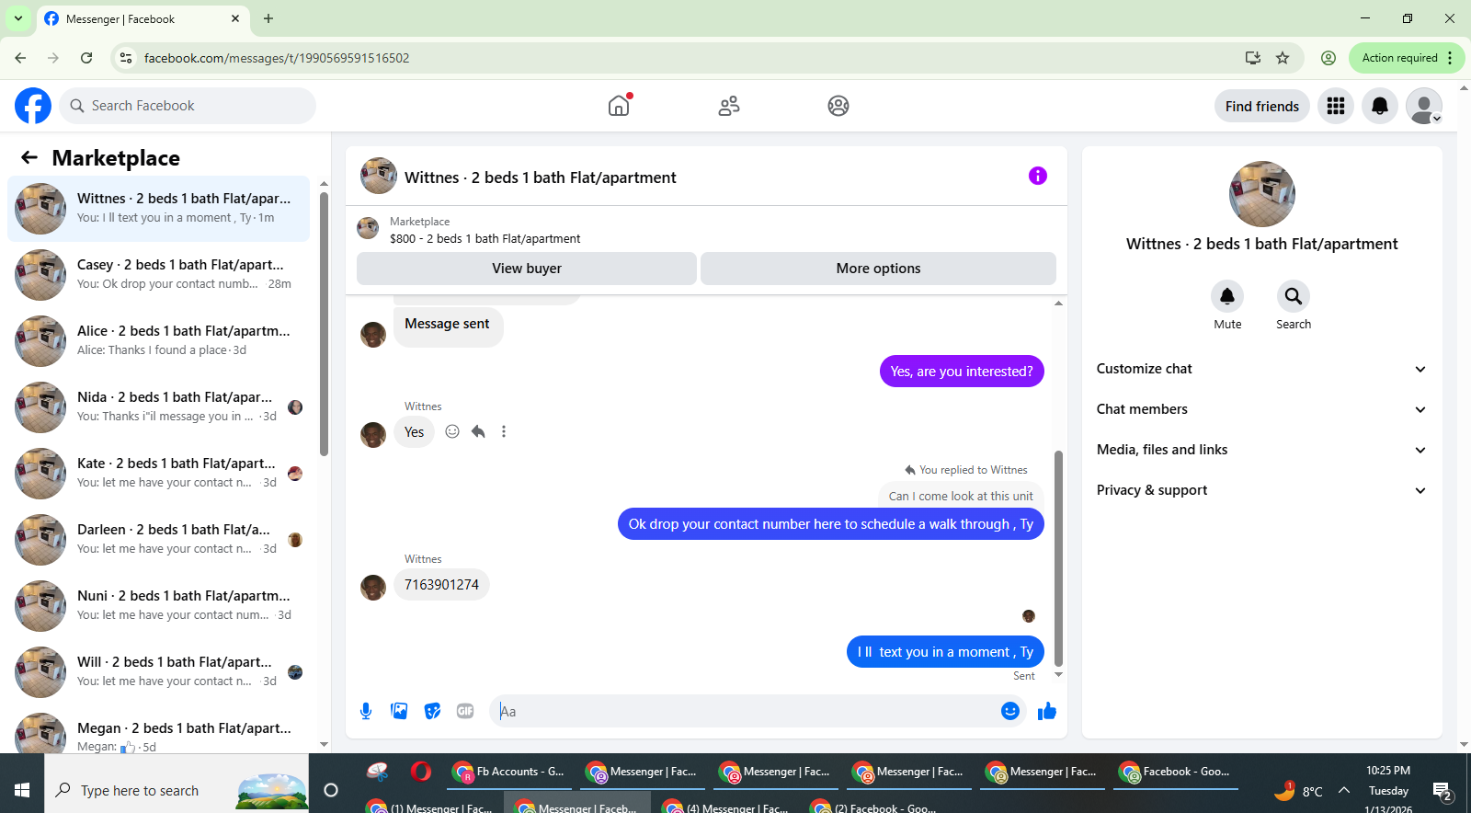Screen dimensions: 1471x813
Task: Open the notifications bell icon
Action: point(1380,107)
